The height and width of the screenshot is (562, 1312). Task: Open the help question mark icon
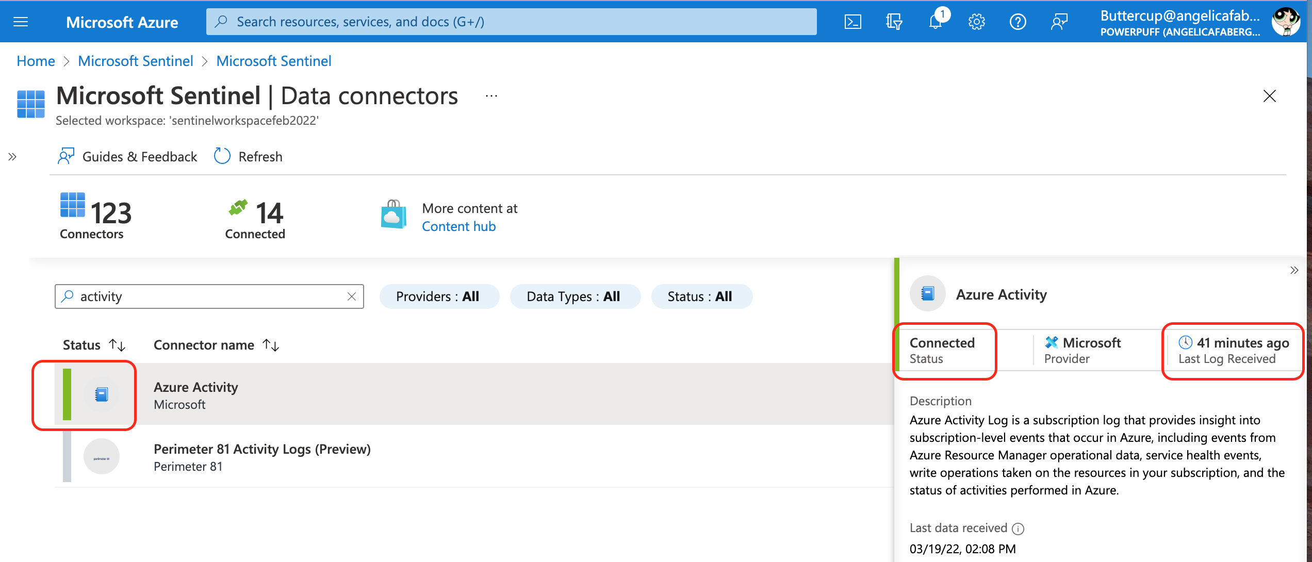point(1018,21)
